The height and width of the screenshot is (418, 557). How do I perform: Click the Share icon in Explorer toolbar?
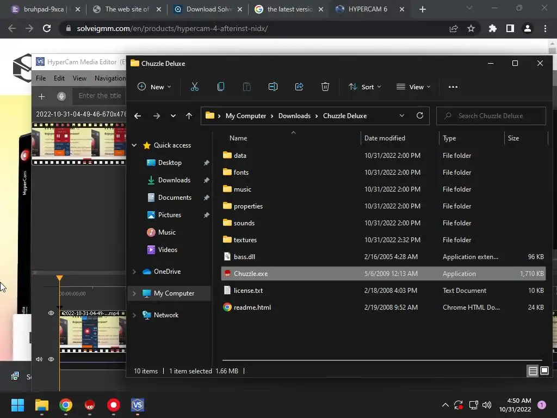299,87
